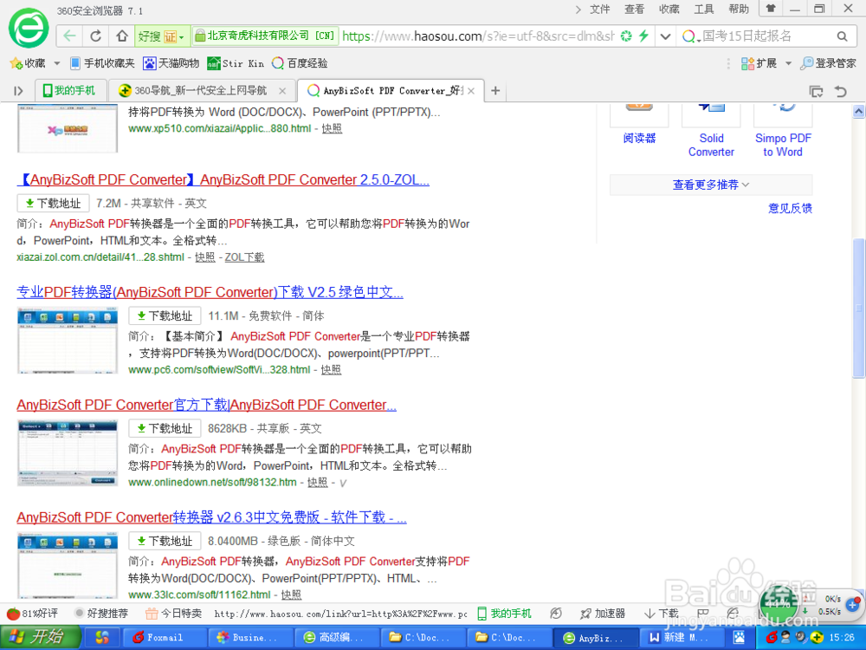Open 天猫购物 bookmark

click(171, 63)
